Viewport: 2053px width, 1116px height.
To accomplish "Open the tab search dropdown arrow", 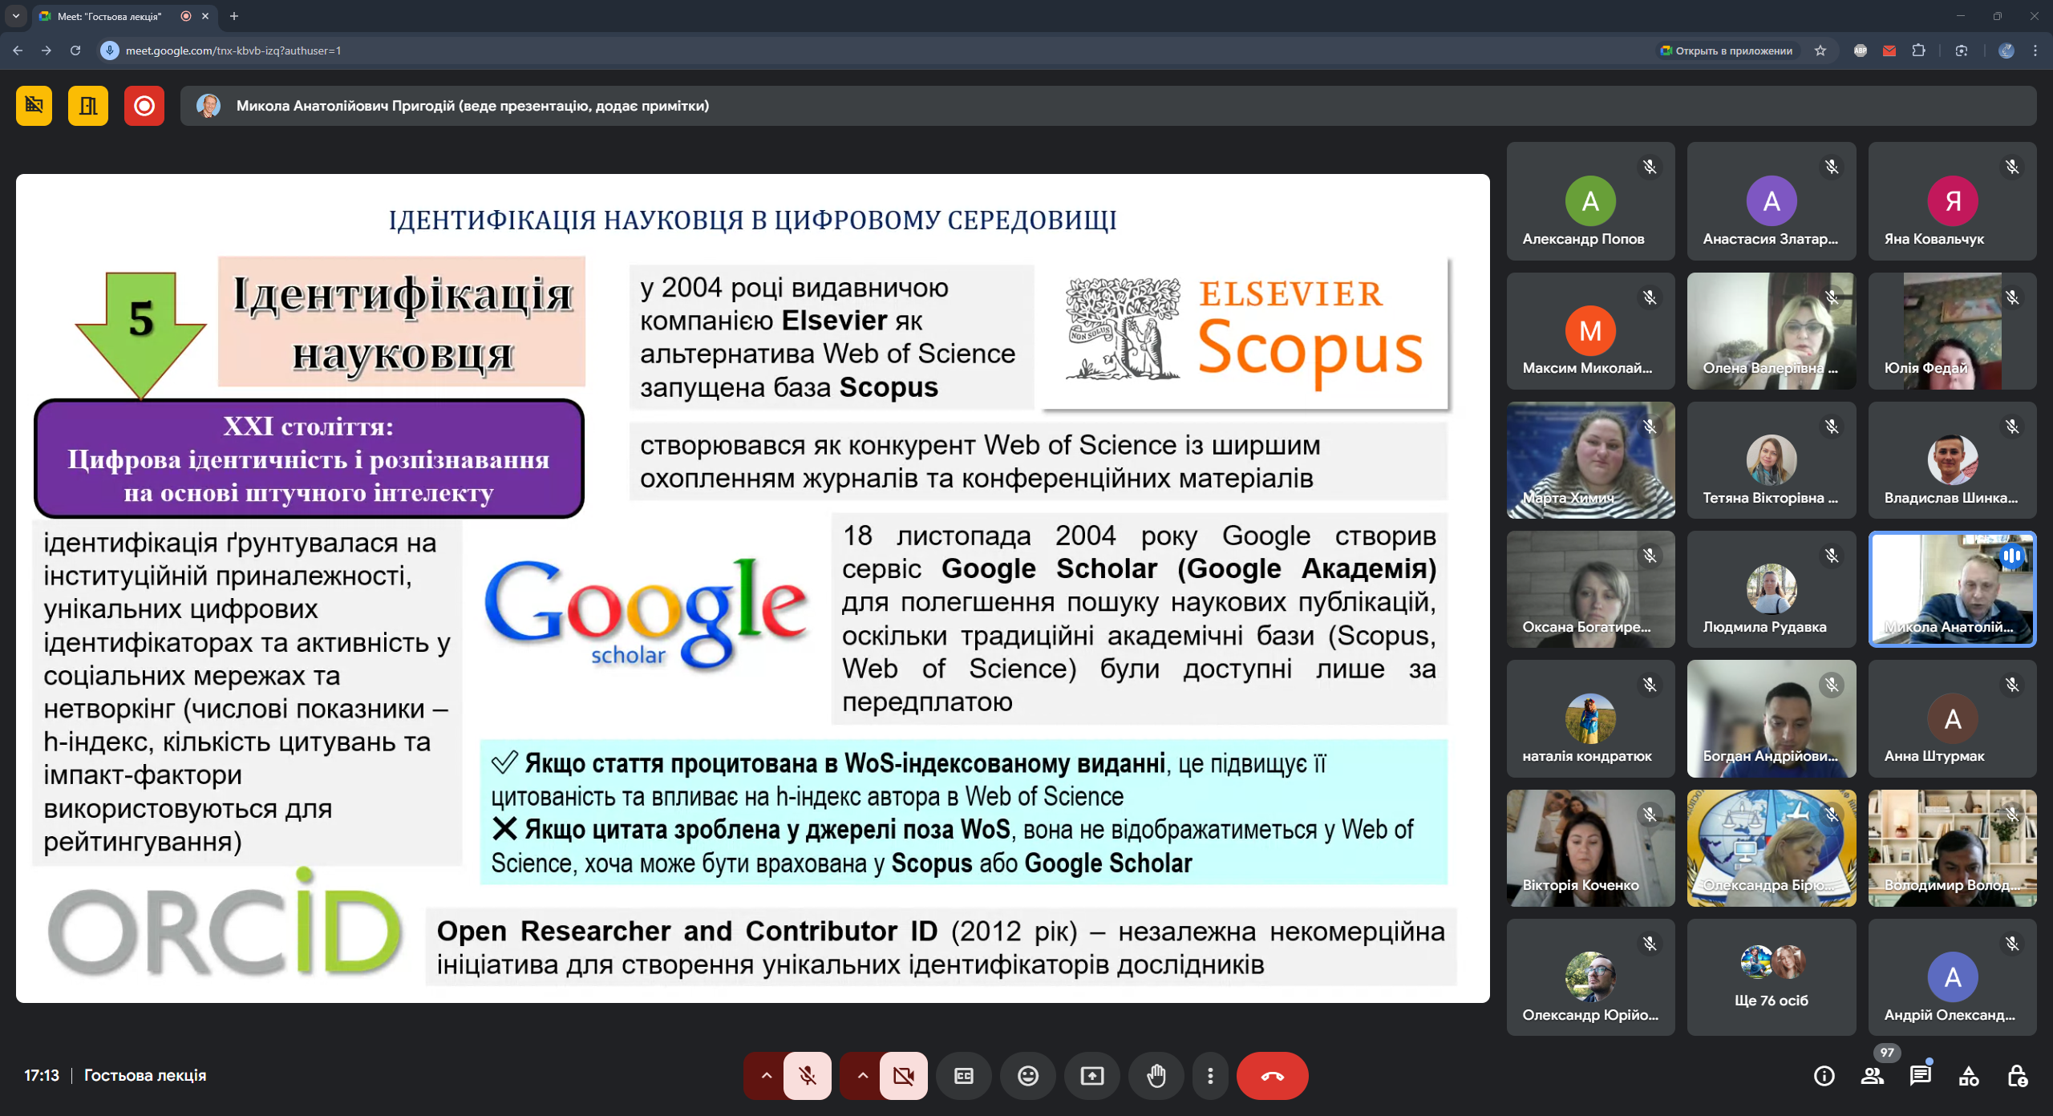I will (16, 16).
